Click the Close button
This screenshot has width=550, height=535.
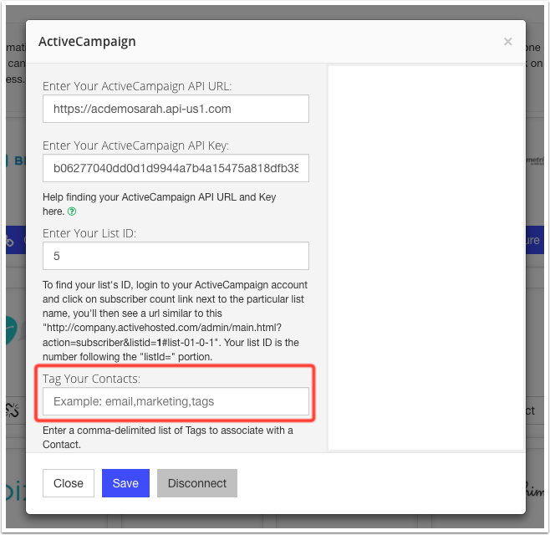(69, 483)
